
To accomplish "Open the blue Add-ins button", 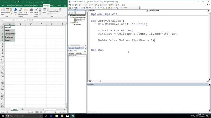I will (x=15, y=11).
